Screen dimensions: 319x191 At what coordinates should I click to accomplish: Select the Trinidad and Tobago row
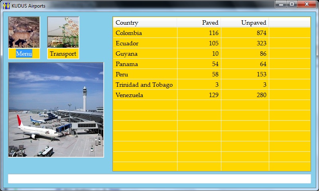(x=144, y=85)
